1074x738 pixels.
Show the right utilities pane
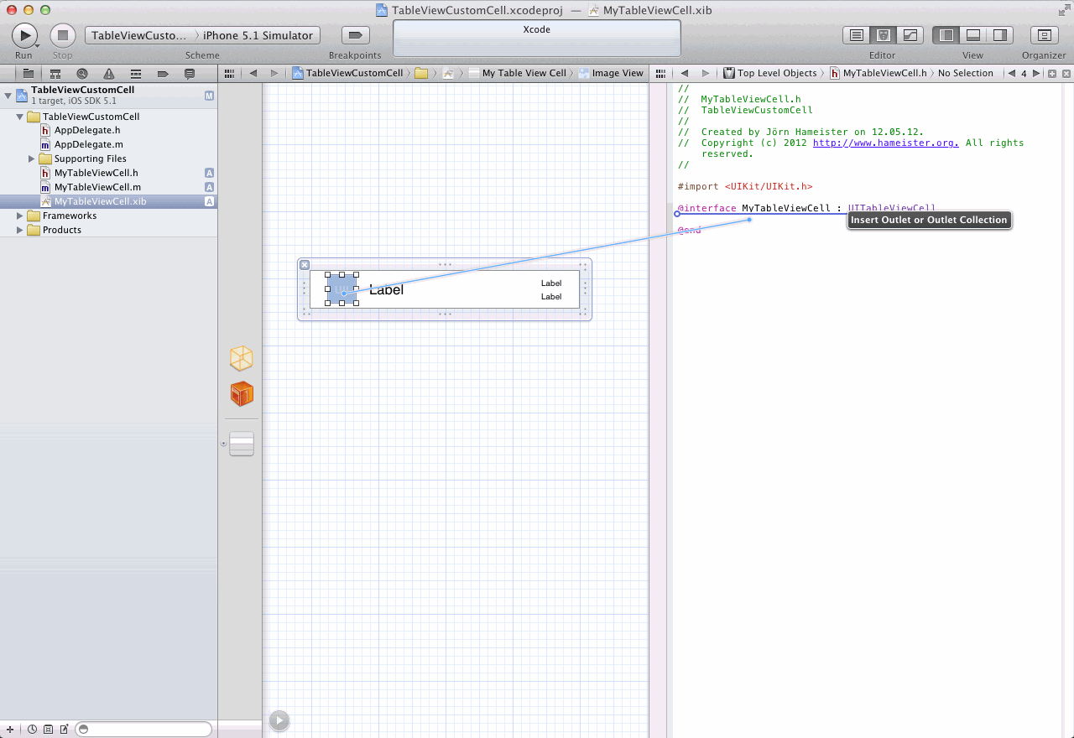pyautogui.click(x=999, y=35)
